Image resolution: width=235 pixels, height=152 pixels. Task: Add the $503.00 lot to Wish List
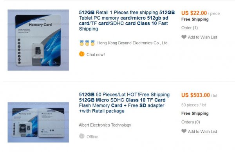[202, 132]
